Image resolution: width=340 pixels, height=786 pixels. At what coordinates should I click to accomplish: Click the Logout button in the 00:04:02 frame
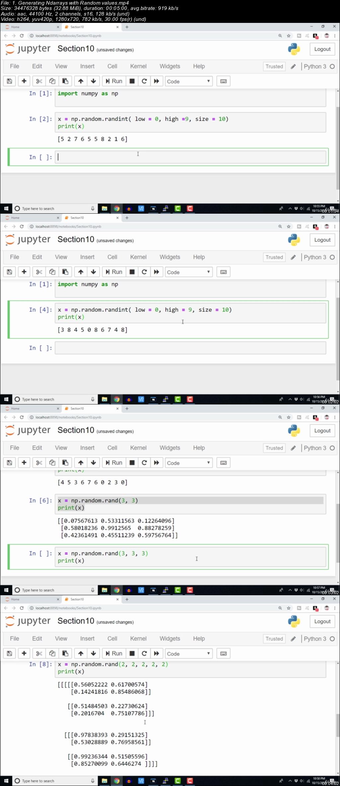322,621
